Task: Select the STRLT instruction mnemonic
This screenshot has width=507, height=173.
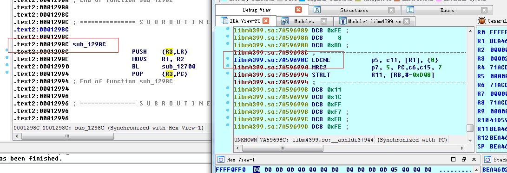Action: click(x=321, y=75)
